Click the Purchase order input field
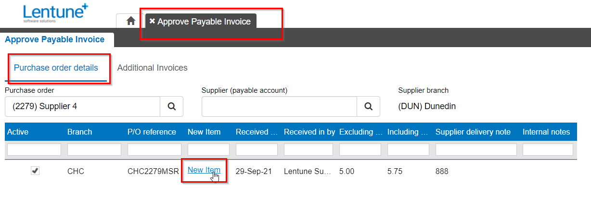 pyautogui.click(x=82, y=106)
